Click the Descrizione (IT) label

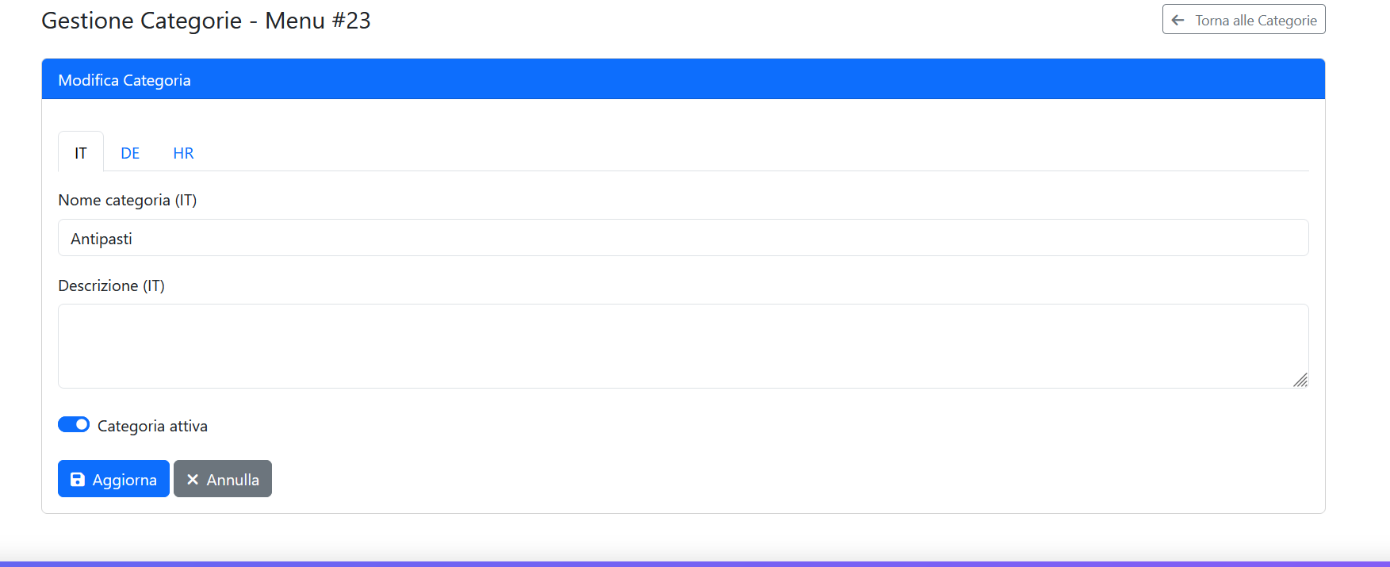click(111, 286)
